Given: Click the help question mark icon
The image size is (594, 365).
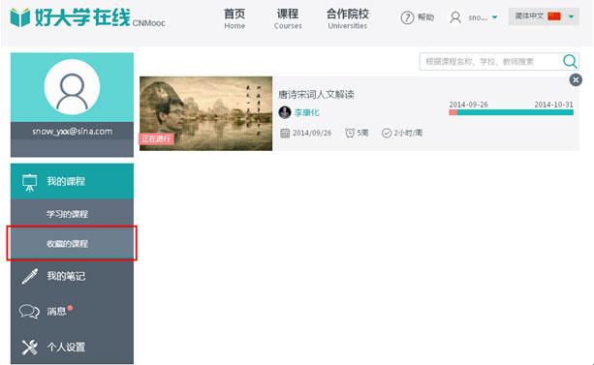Looking at the screenshot, I should click(x=407, y=17).
